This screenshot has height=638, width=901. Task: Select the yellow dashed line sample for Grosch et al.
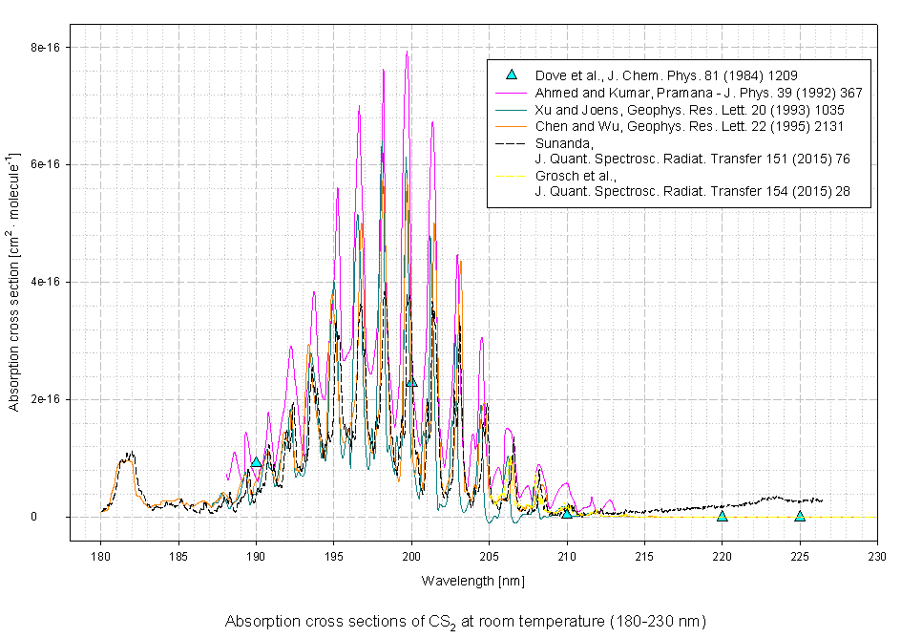pyautogui.click(x=512, y=177)
